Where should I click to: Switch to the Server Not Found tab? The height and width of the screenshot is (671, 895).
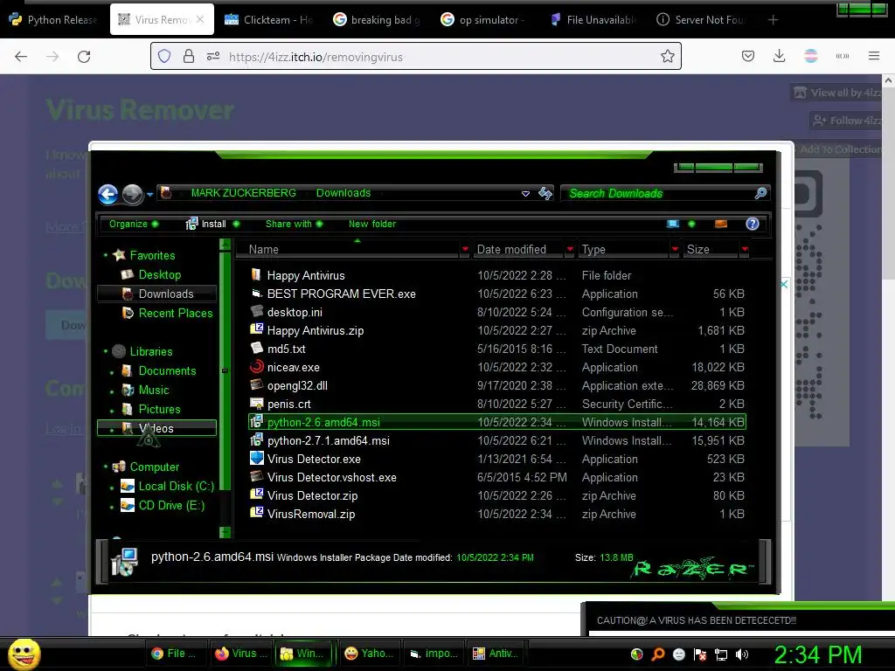pyautogui.click(x=700, y=20)
